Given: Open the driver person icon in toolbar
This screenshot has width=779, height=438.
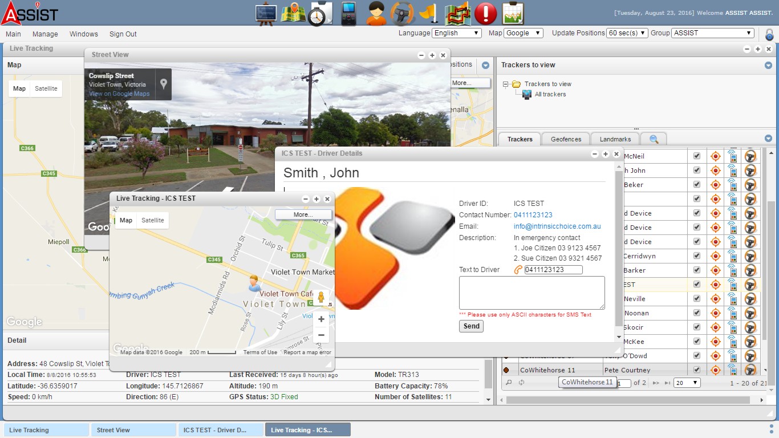Looking at the screenshot, I should [376, 13].
